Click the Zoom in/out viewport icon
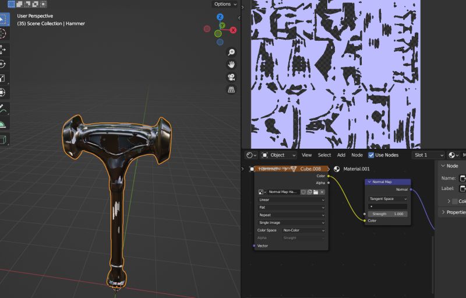 (x=231, y=52)
